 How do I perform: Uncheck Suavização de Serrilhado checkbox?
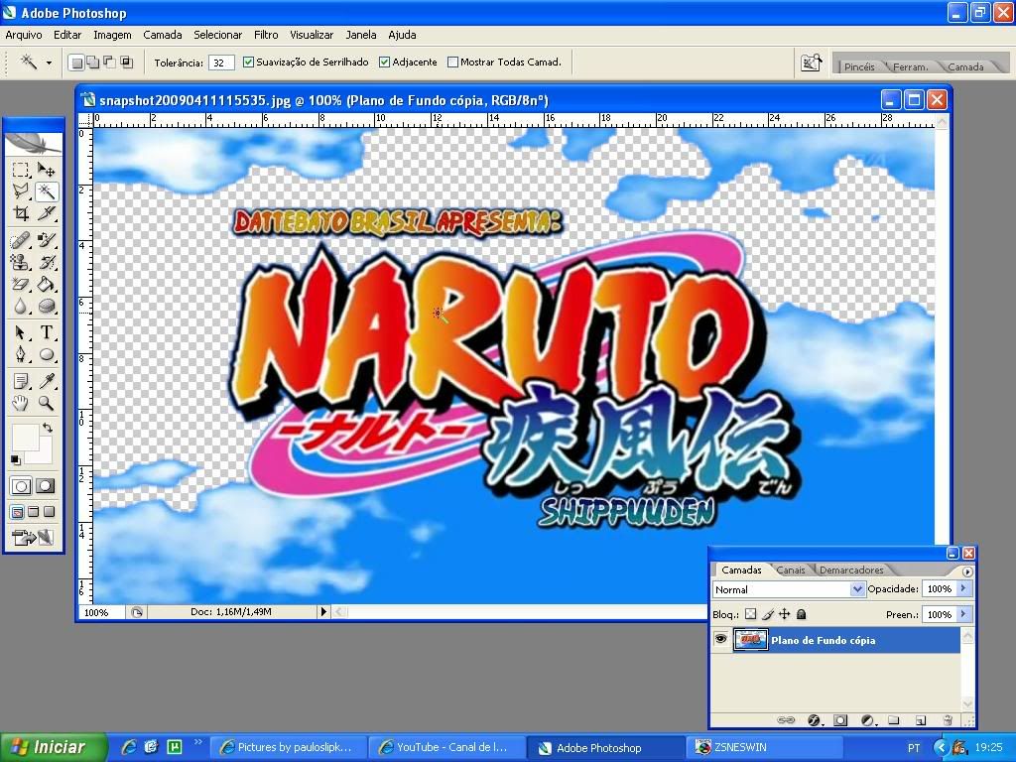click(248, 62)
